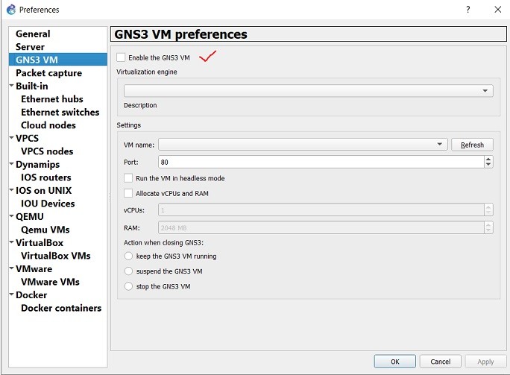Open IOS routers settings
Image resolution: width=510 pixels, height=375 pixels.
click(46, 177)
